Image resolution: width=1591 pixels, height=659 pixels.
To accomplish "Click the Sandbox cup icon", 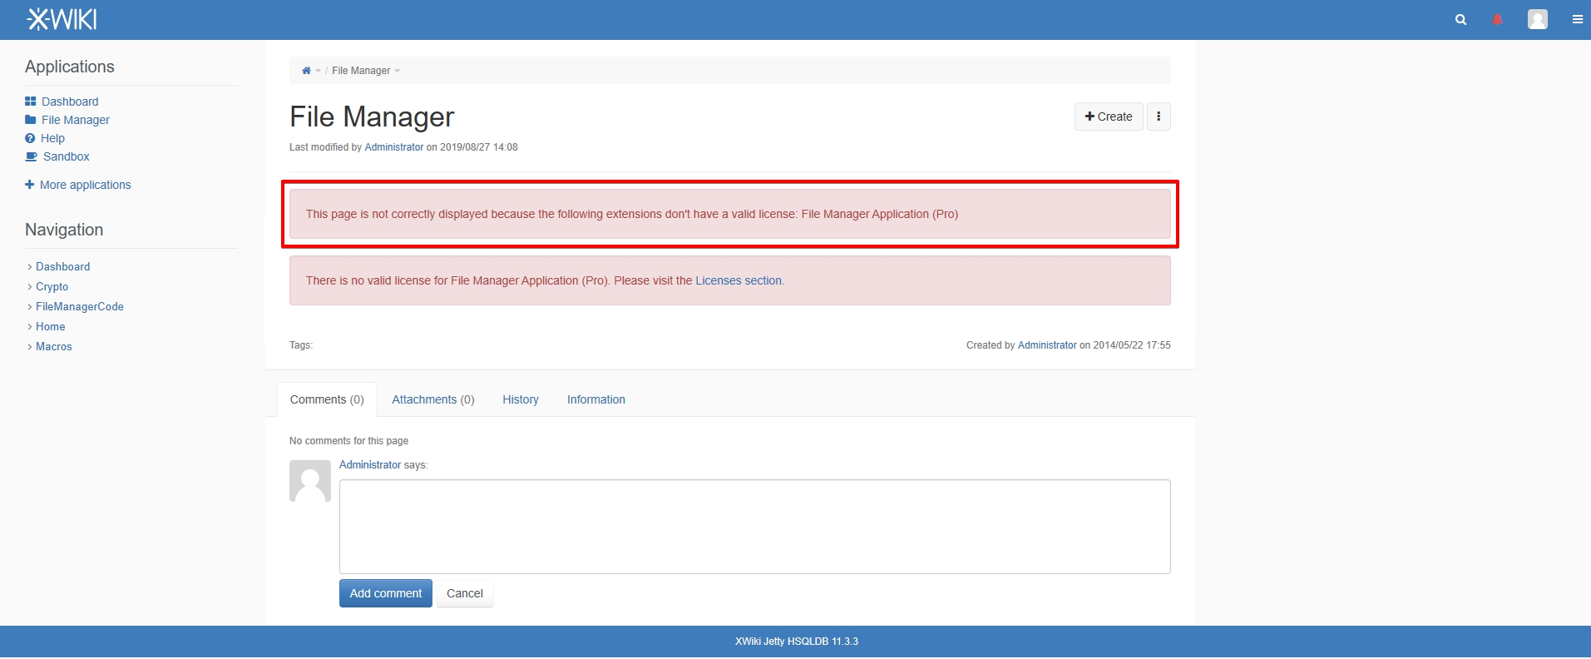I will click(32, 156).
